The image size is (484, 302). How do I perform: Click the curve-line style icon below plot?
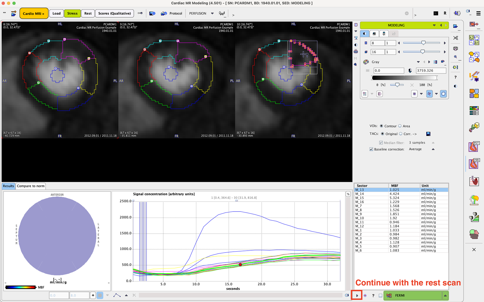[117, 295]
